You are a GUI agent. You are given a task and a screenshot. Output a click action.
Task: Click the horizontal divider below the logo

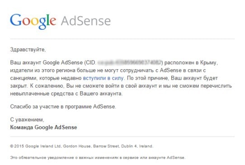coord(122,39)
